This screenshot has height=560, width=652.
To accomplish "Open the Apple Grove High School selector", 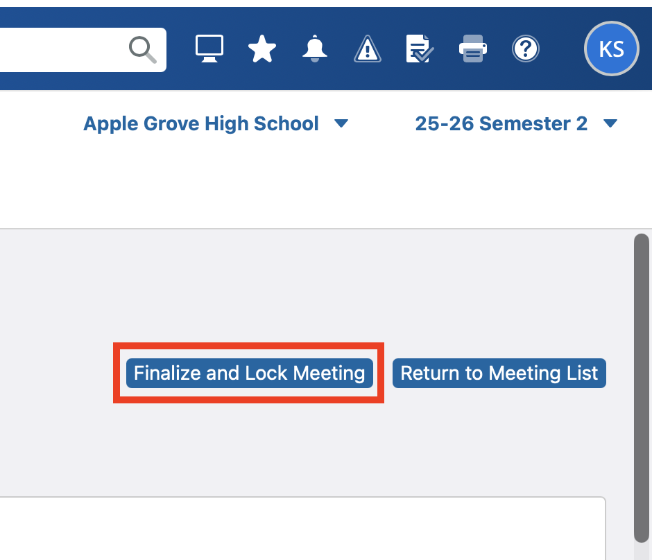I will click(201, 124).
